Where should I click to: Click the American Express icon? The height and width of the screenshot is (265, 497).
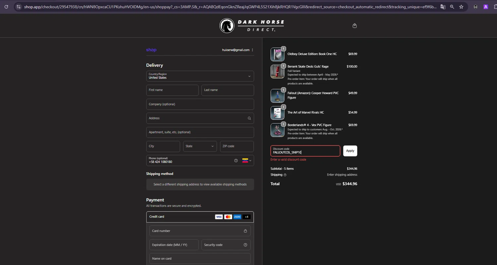pos(237,217)
